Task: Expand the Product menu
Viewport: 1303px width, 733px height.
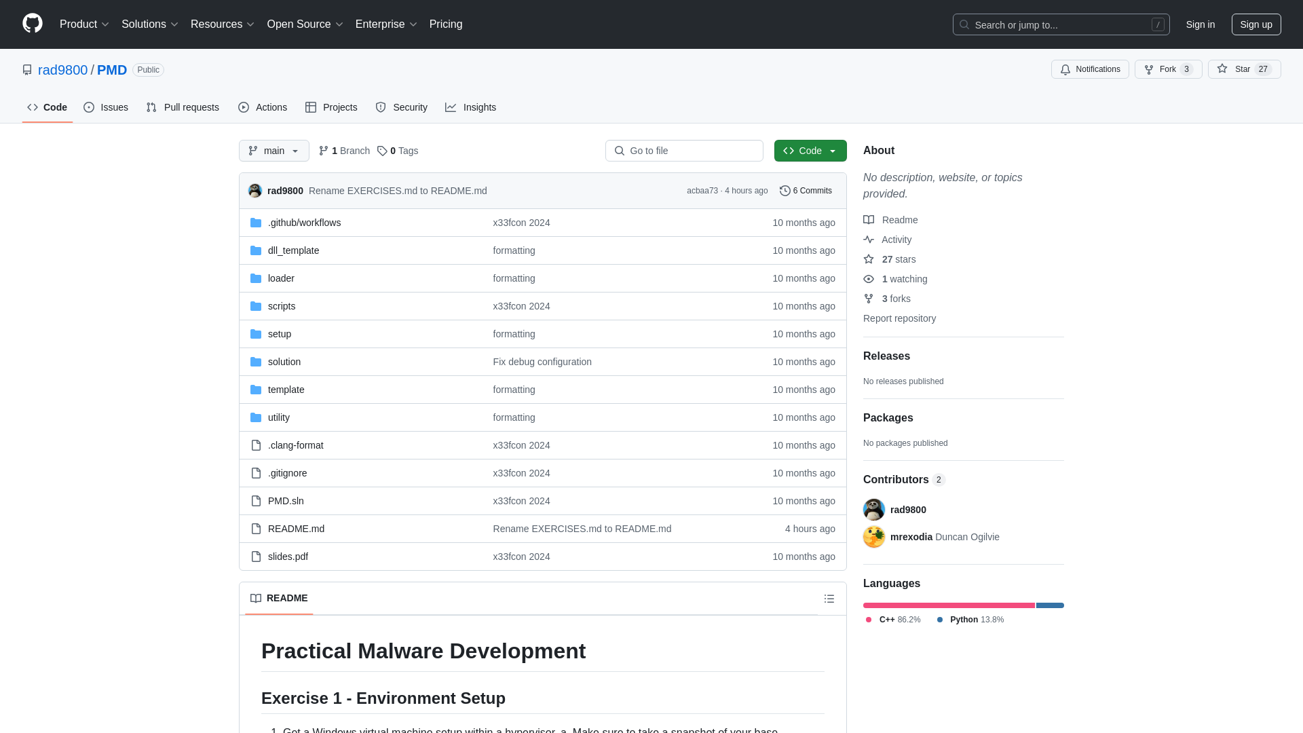Action: [84, 24]
